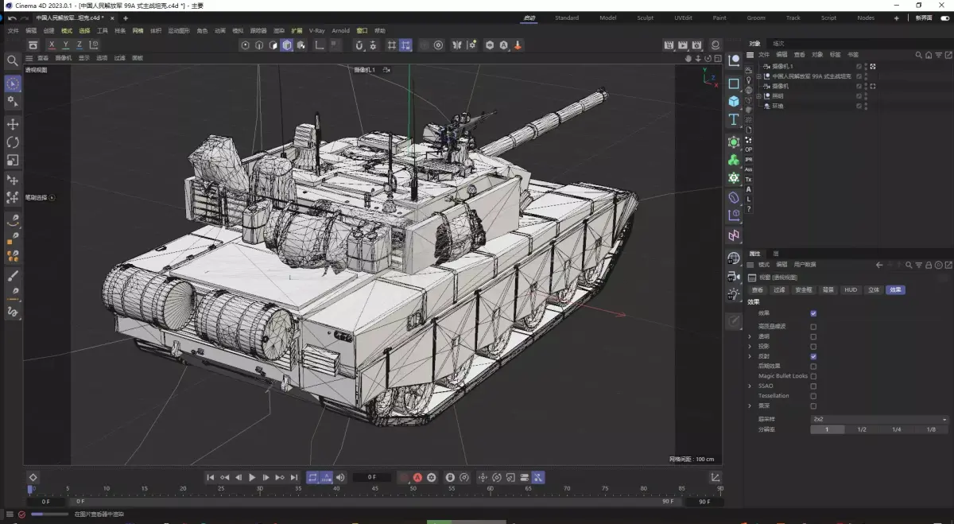Click the current frame 0 F field
954x524 pixels.
[372, 477]
